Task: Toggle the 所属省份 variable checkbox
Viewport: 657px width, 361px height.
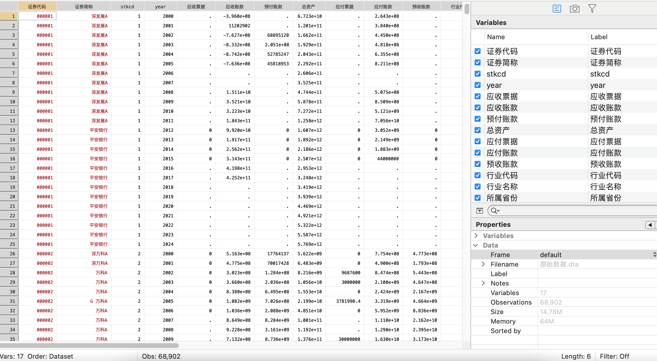Action: coord(478,198)
